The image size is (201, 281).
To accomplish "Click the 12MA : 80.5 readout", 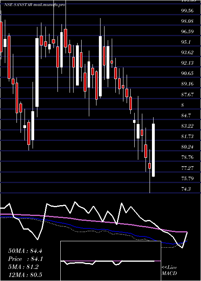I will point(25,275).
